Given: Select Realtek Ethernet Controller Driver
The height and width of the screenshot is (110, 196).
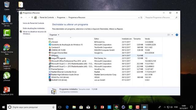Looking at the screenshot, I should (105, 72).
